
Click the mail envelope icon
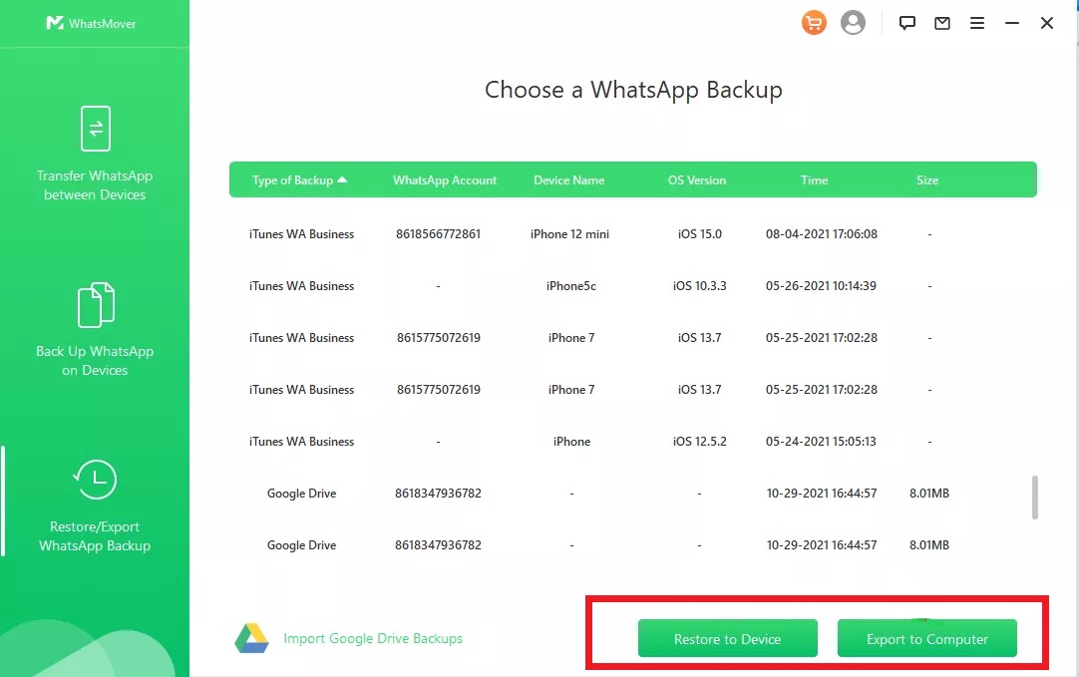(x=942, y=23)
